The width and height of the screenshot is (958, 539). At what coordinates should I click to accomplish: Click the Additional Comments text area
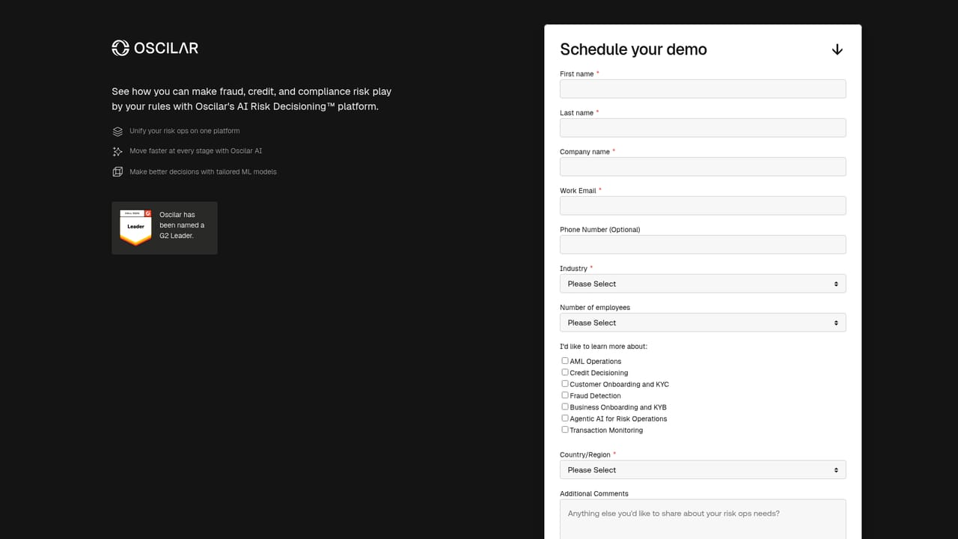tap(703, 520)
